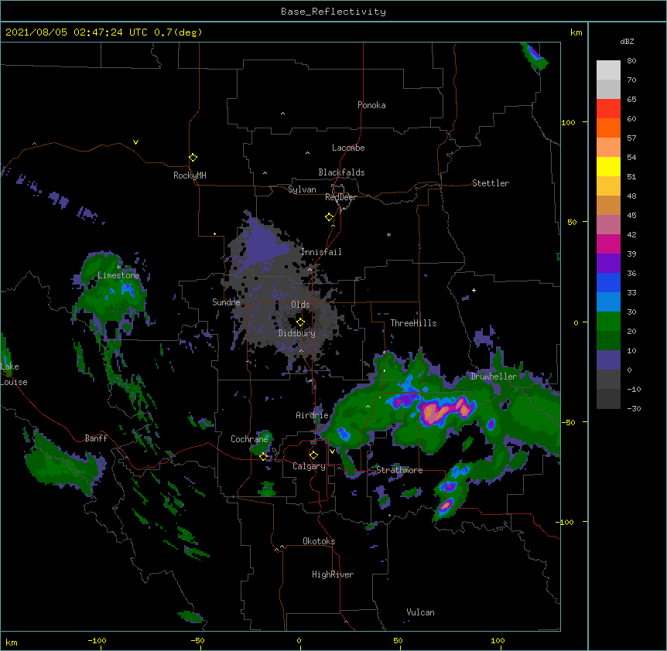
Task: Click the Banff label
Action: pyautogui.click(x=96, y=438)
